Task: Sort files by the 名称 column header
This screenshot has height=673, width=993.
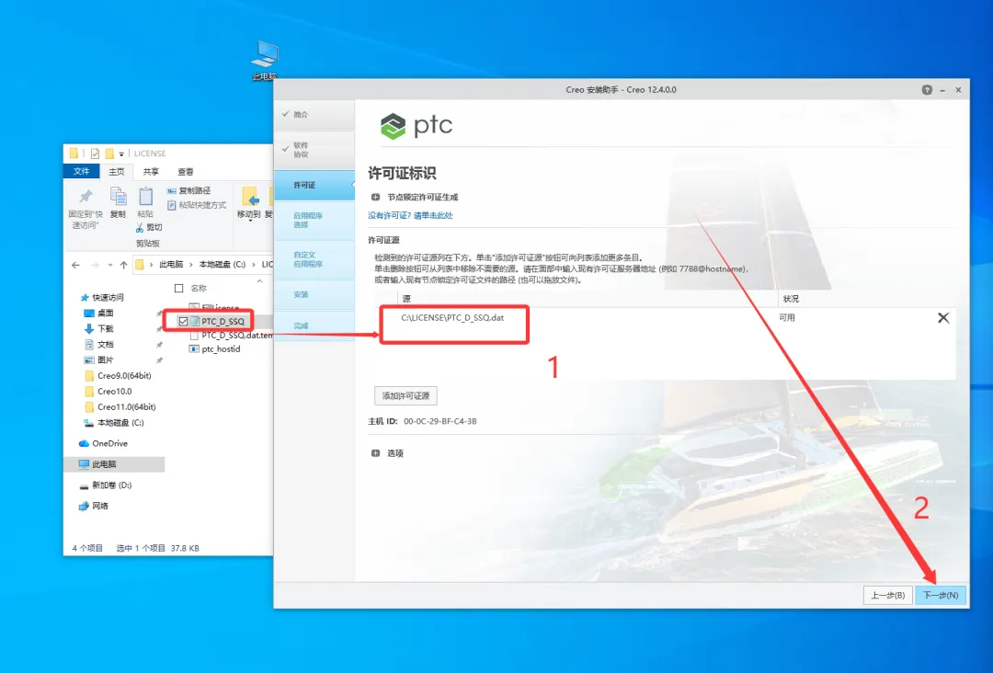Action: (199, 288)
